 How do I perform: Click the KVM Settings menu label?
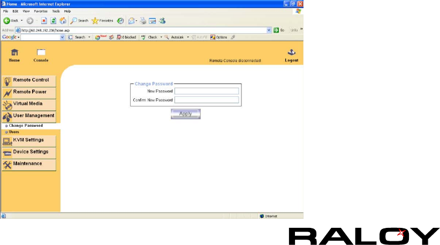click(28, 140)
